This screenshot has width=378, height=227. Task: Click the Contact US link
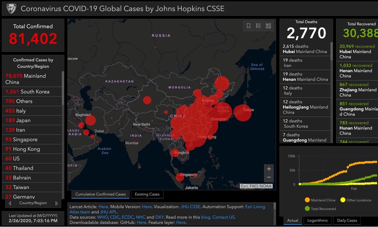(223, 217)
